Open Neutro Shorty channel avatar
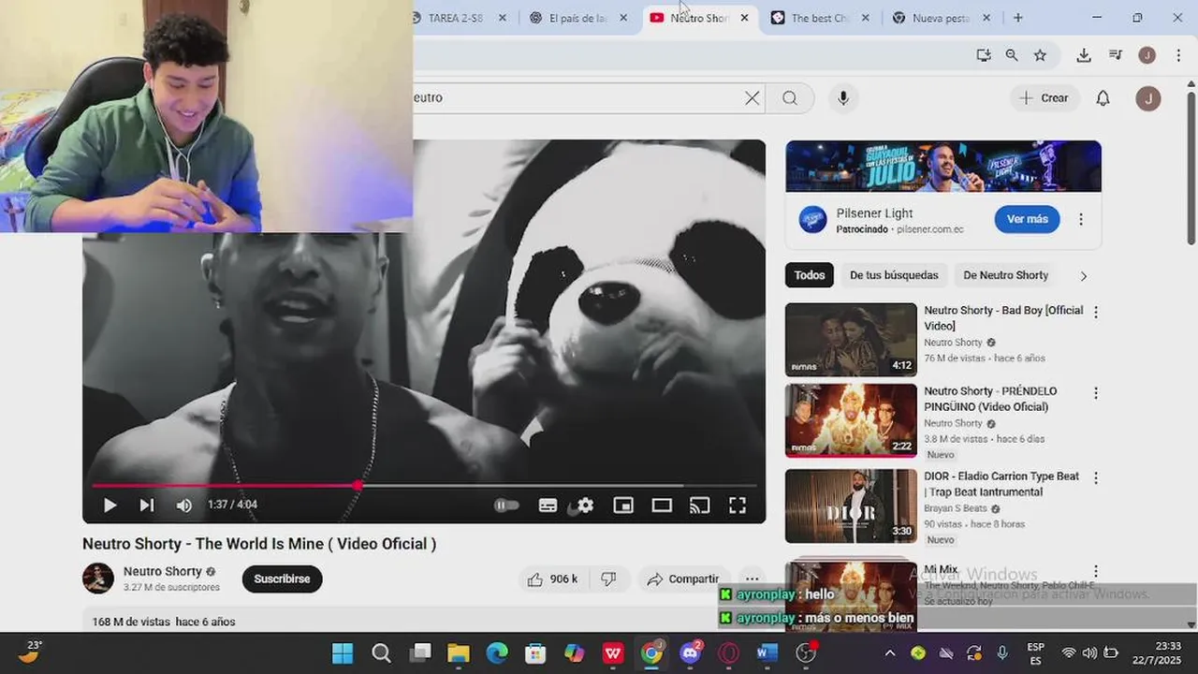 (98, 579)
